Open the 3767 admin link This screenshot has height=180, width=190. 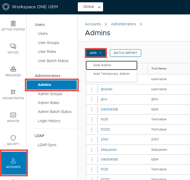(104, 140)
